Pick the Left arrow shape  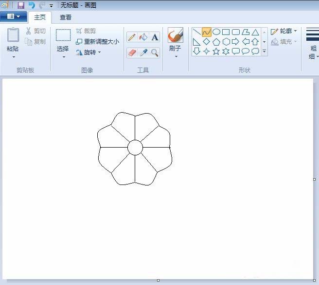pyautogui.click(x=246, y=42)
